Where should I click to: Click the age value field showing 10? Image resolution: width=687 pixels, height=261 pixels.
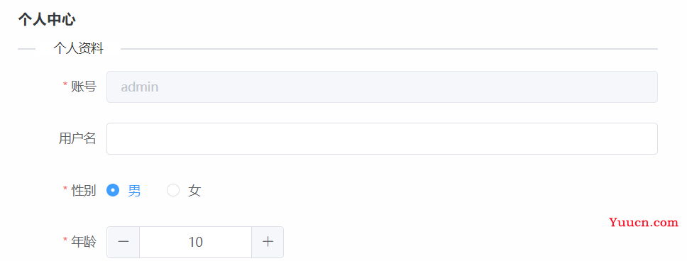coord(195,242)
